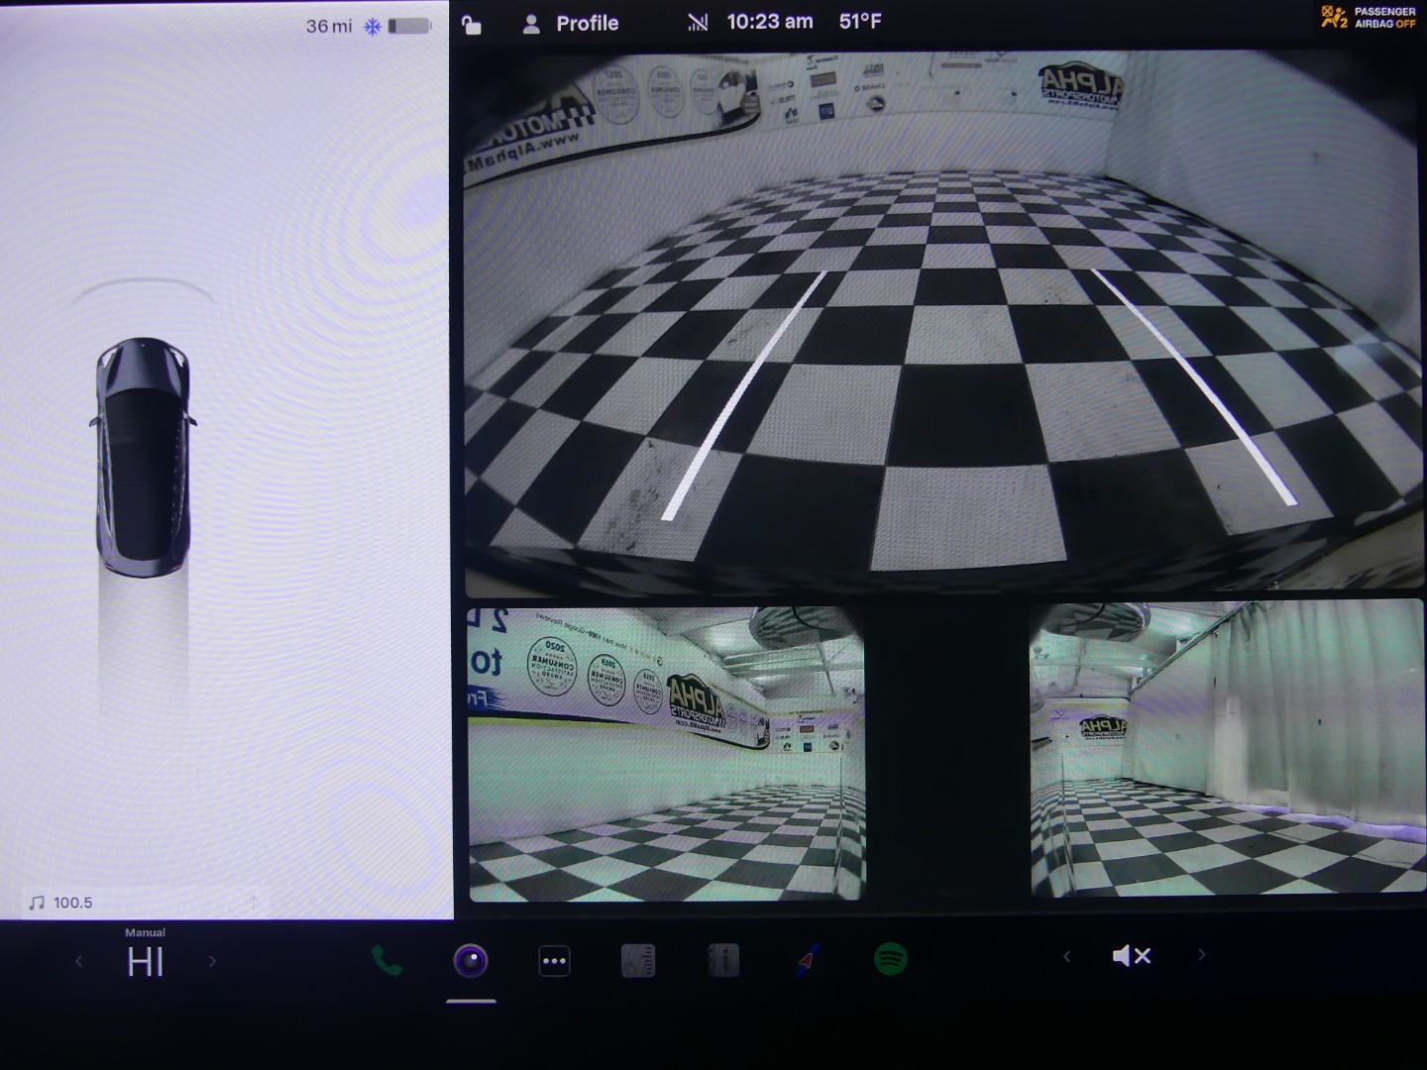Launch the Energy graph app

coord(638,960)
